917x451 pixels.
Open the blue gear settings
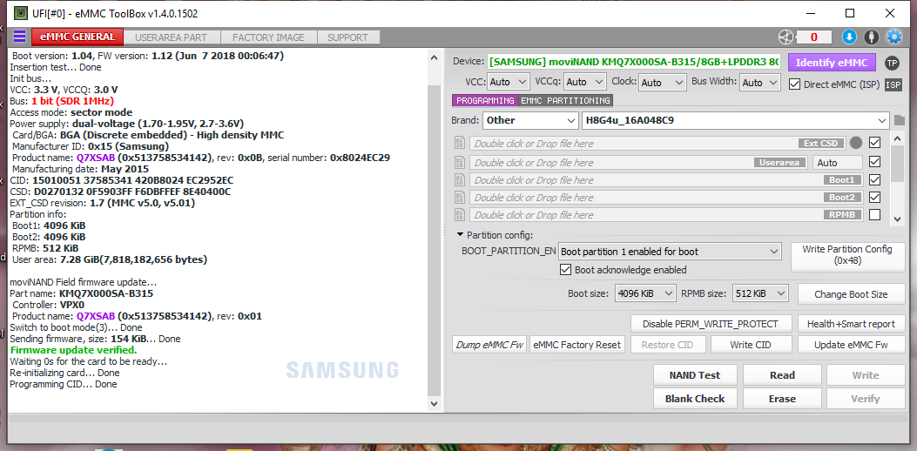click(894, 37)
